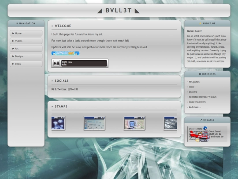
Task: Navigate to Designs page
Action: click(x=26, y=56)
